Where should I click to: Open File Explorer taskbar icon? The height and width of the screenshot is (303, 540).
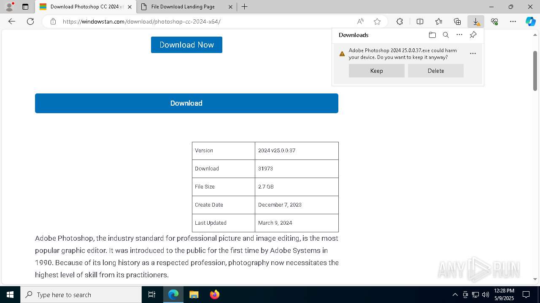pos(194,295)
